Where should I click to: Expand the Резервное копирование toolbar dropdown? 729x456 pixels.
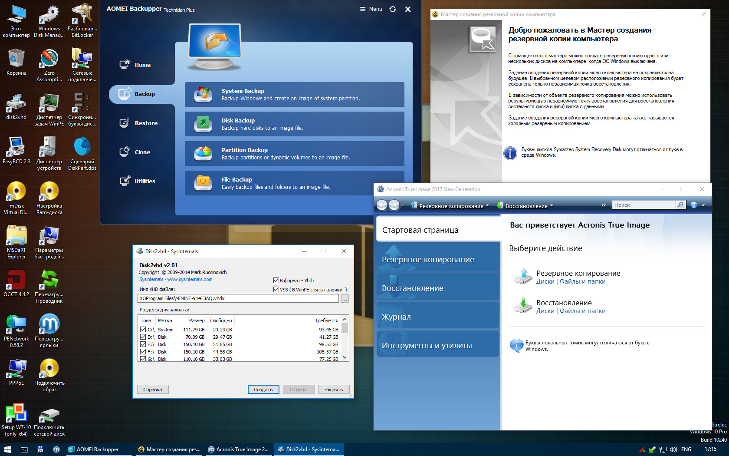tap(487, 206)
